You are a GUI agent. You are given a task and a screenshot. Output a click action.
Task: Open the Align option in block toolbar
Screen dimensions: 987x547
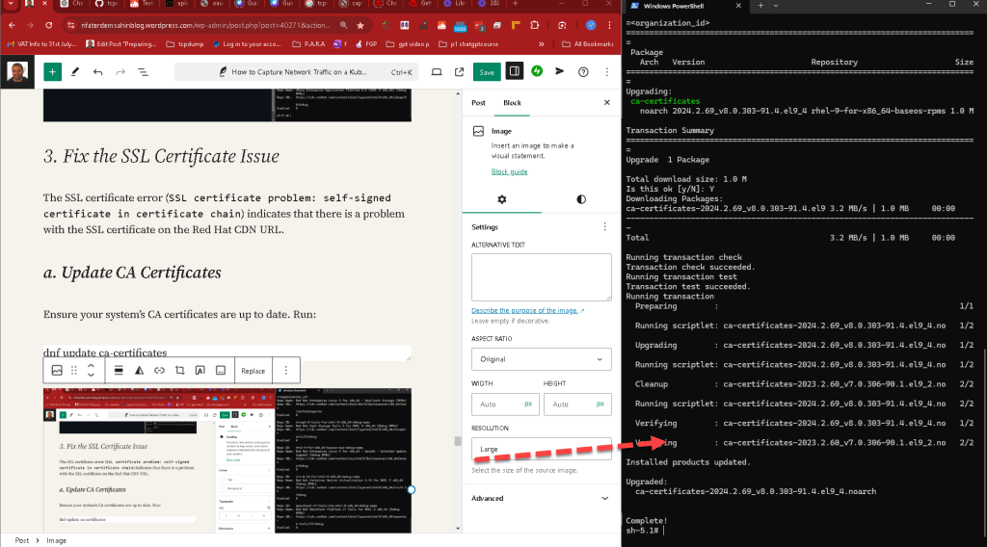119,371
